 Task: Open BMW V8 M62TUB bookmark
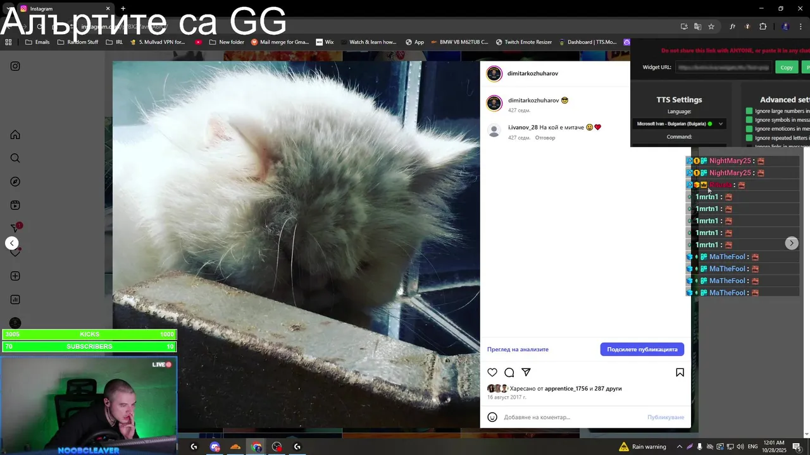pyautogui.click(x=459, y=42)
